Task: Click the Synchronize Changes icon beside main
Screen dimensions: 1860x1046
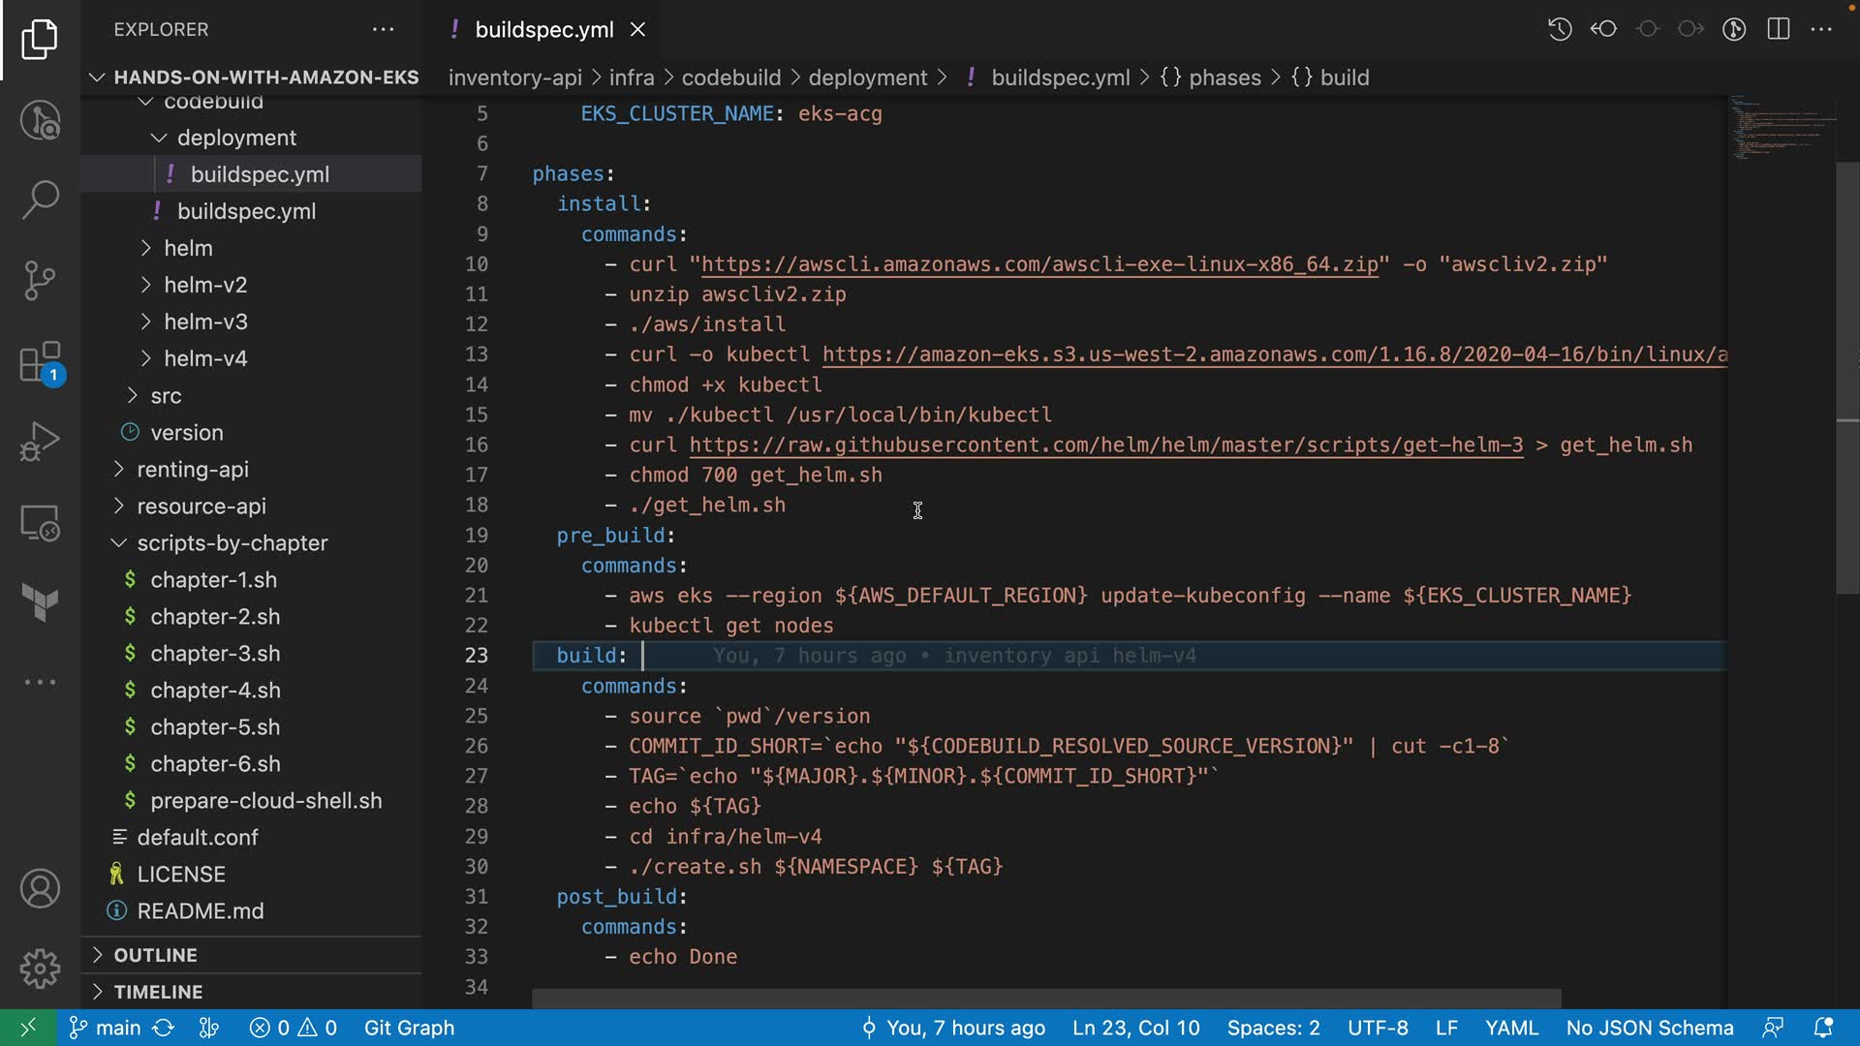Action: (164, 1028)
